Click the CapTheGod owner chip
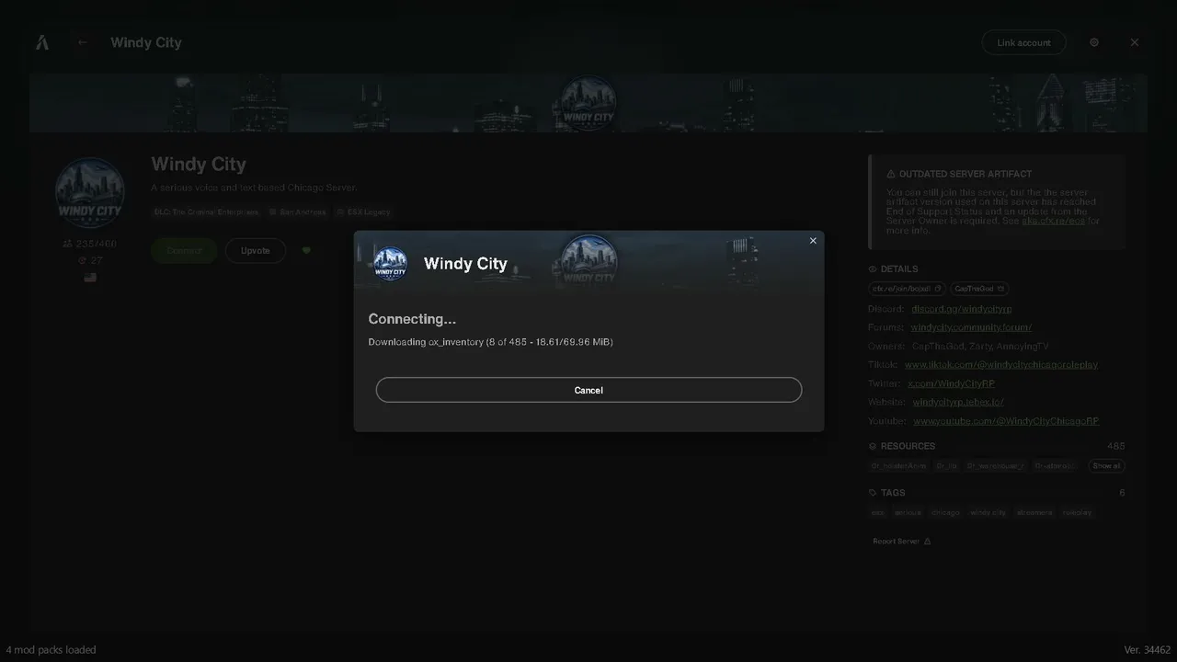Viewport: 1177px width, 662px height. click(x=979, y=289)
